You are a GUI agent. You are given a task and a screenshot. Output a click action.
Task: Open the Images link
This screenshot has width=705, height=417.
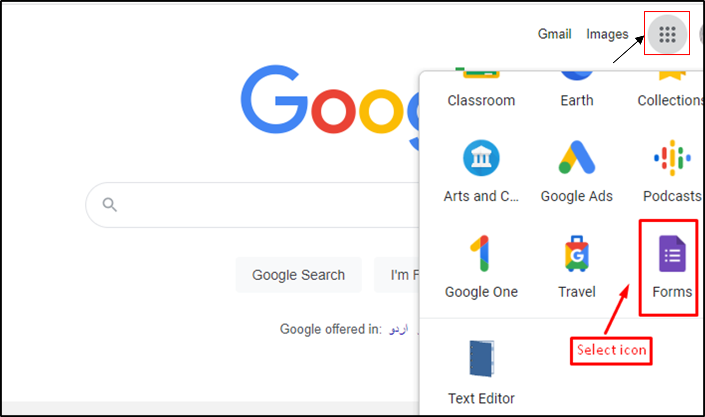click(x=607, y=34)
